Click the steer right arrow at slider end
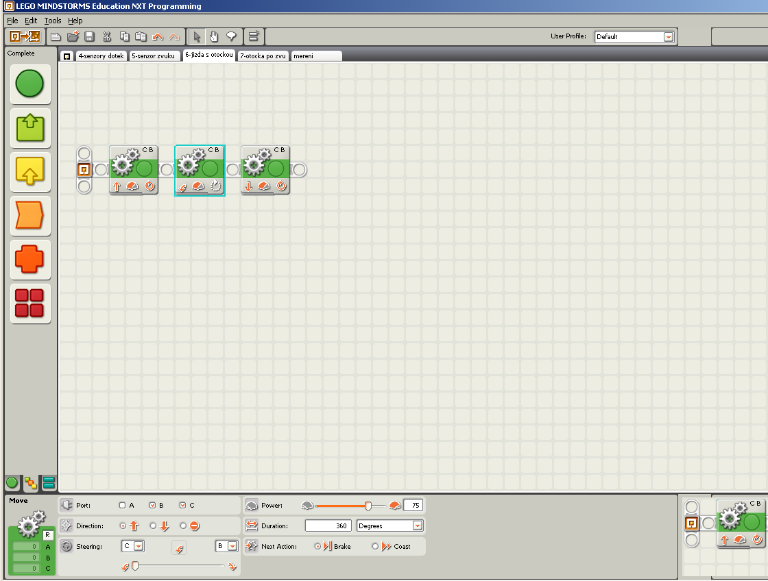768x581 pixels. pos(232,567)
